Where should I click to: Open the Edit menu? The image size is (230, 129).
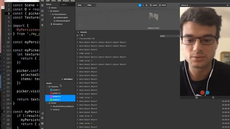click(x=48, y=1)
